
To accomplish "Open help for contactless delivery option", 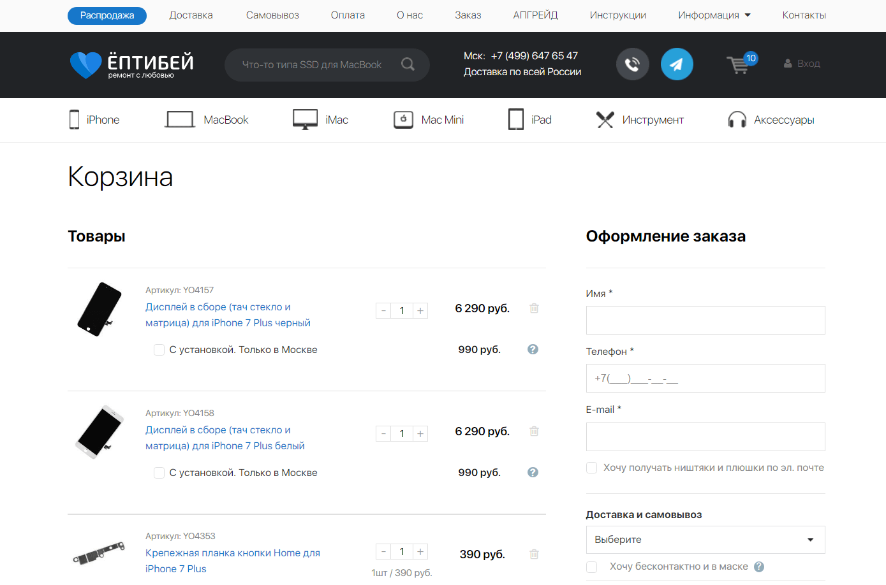I will point(759,567).
